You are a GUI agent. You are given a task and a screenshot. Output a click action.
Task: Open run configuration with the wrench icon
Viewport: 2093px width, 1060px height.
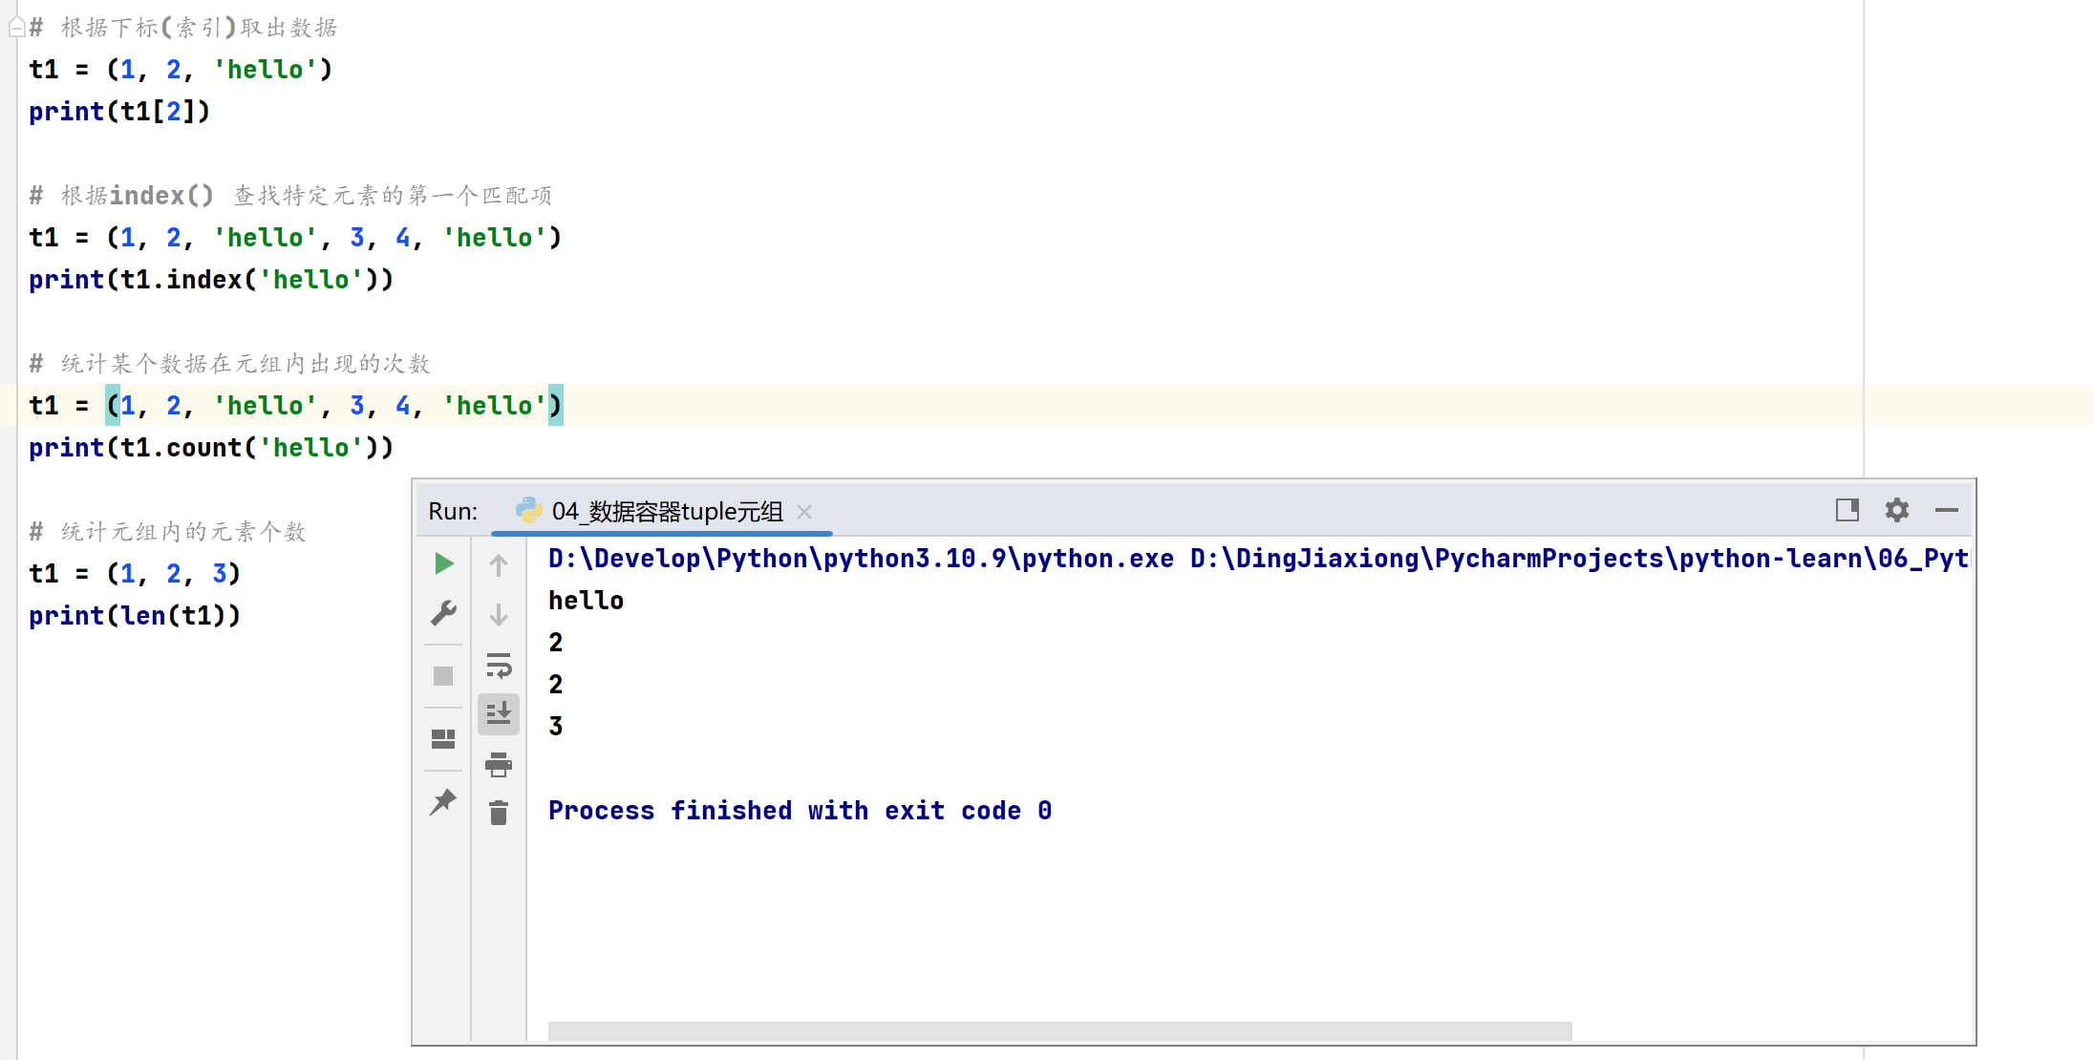click(443, 614)
